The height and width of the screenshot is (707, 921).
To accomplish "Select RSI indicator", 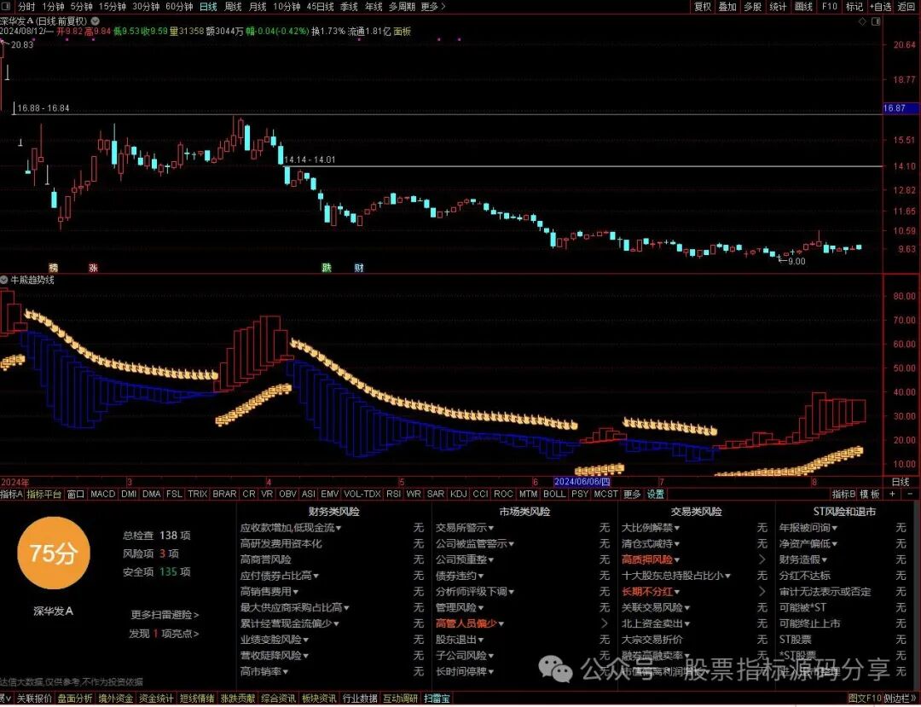I will pyautogui.click(x=393, y=494).
